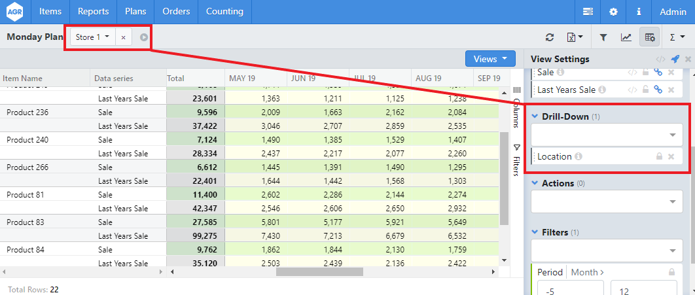This screenshot has height=295, width=695.
Task: Open the Counting menu
Action: coord(224,12)
